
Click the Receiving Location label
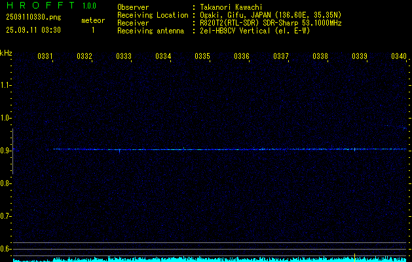point(153,15)
